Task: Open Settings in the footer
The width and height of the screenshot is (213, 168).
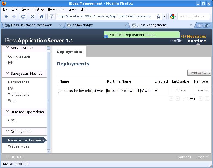Action: point(184,157)
